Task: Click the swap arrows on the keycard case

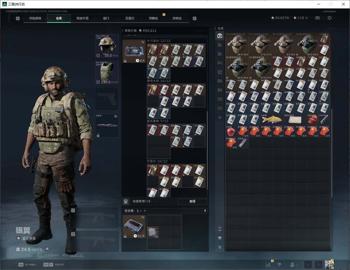Action: [x=143, y=42]
